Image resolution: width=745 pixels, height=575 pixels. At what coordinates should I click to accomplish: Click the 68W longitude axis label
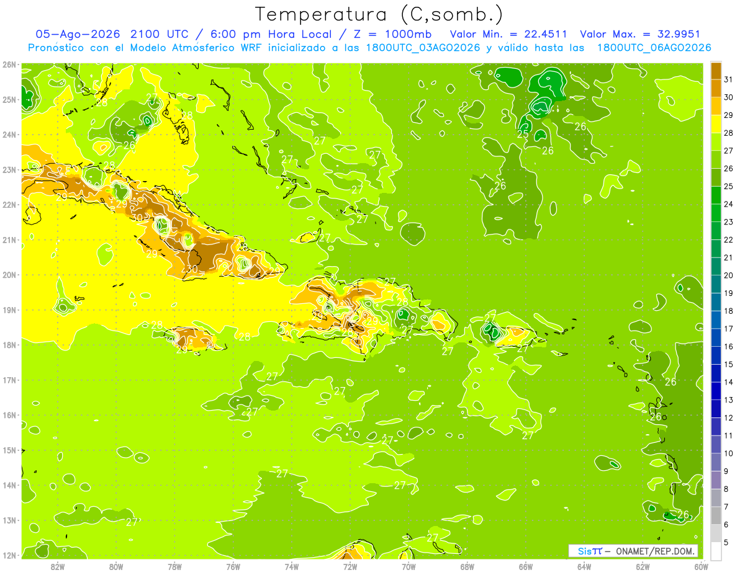[x=467, y=566]
